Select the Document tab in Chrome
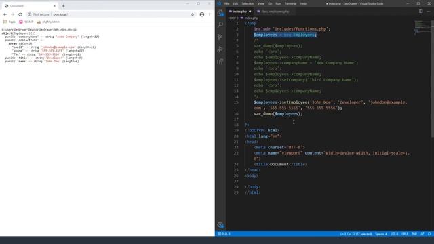 click(x=30, y=6)
